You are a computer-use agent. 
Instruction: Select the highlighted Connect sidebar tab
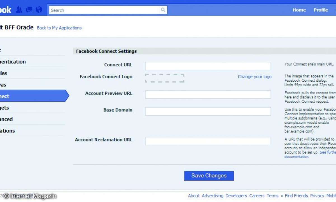click(34, 96)
